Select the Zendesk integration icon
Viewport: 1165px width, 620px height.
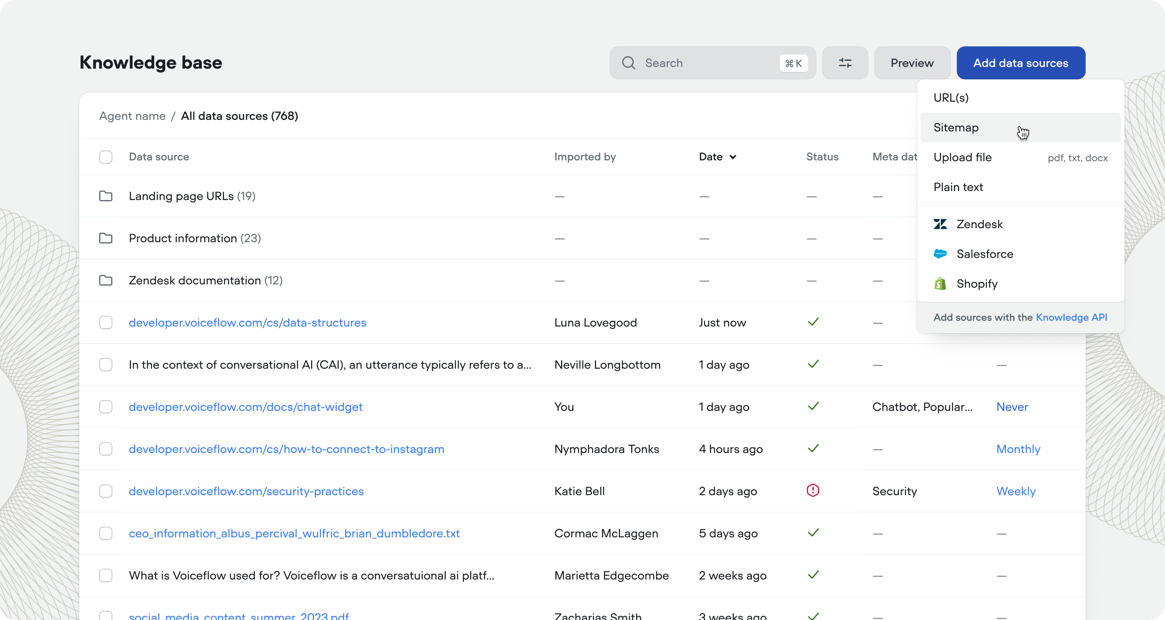(941, 224)
